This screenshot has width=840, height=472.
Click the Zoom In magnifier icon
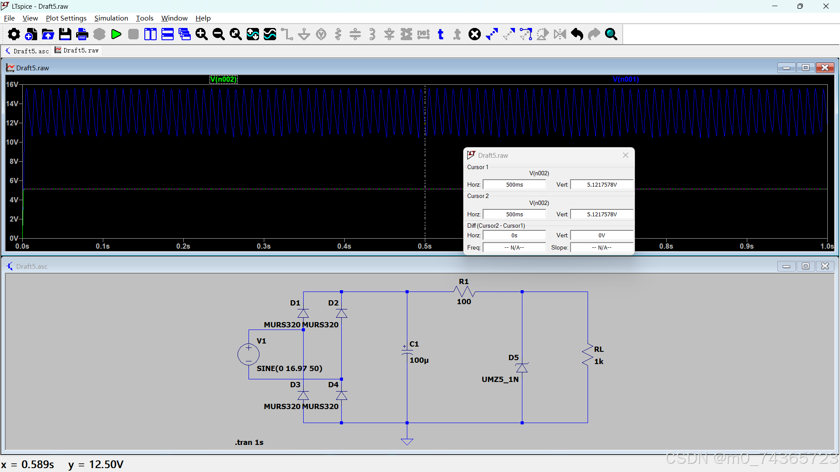(202, 34)
